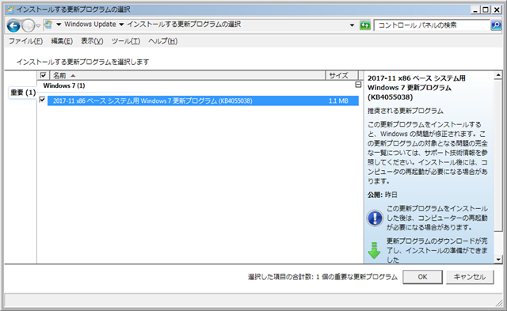Uncheck the KB4055038 update checkbox
Screen dimensions: 507x311
(x=42, y=100)
